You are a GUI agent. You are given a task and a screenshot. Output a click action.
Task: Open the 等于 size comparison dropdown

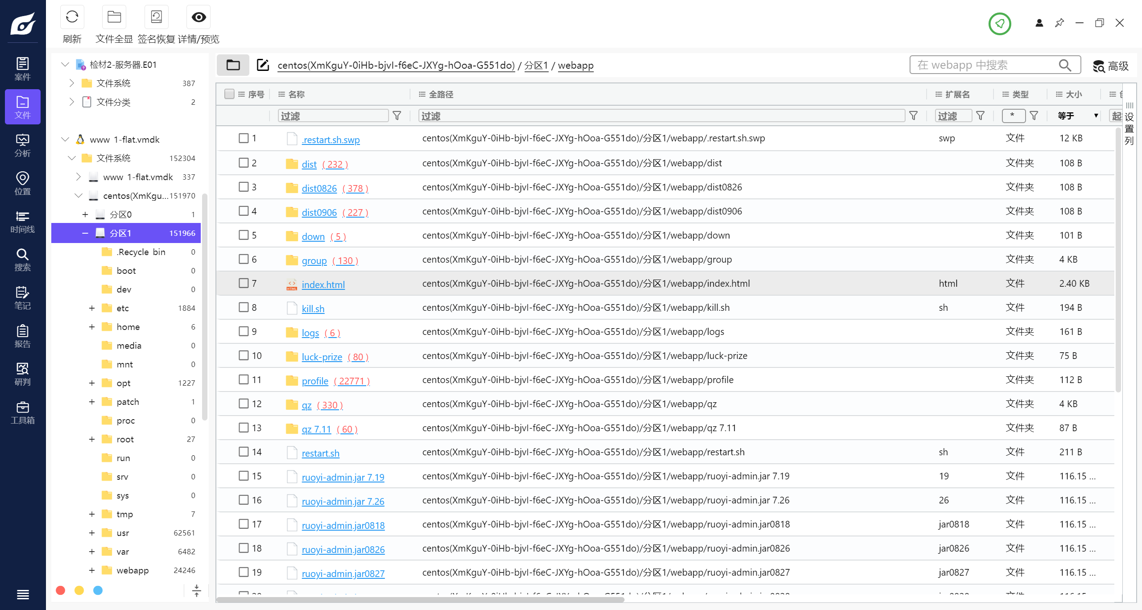tap(1078, 116)
